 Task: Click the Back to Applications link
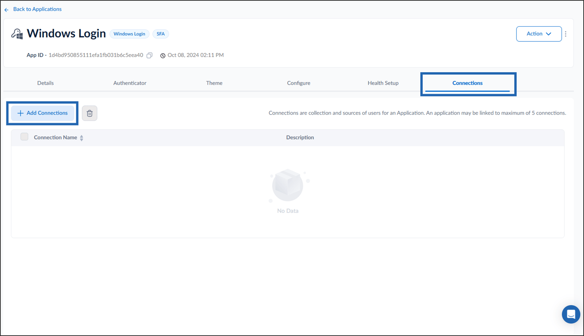pos(37,9)
